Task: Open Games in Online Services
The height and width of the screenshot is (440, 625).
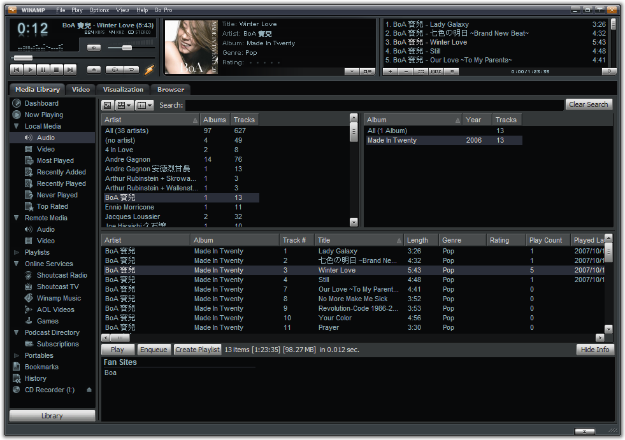Action: coord(47,321)
